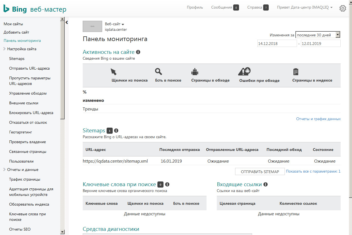This screenshot has width=352, height=235.
Task: Open Внешние ссылки in sidebar
Action: point(24,103)
